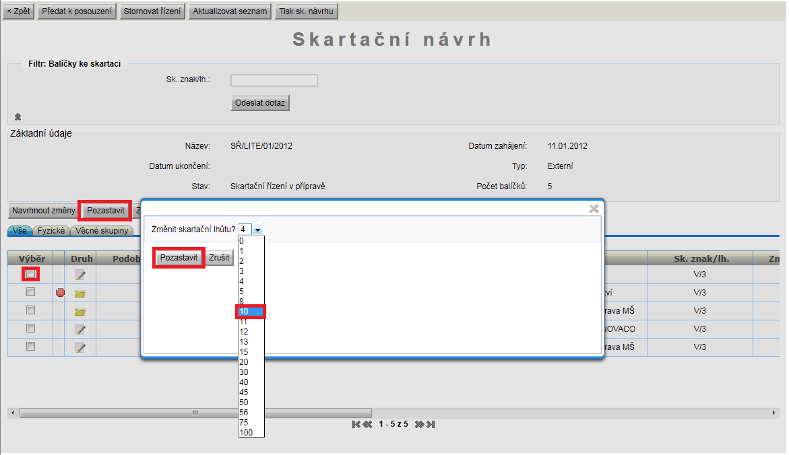The height and width of the screenshot is (455, 789).
Task: Click Navrhnout změny button
Action: click(x=44, y=211)
